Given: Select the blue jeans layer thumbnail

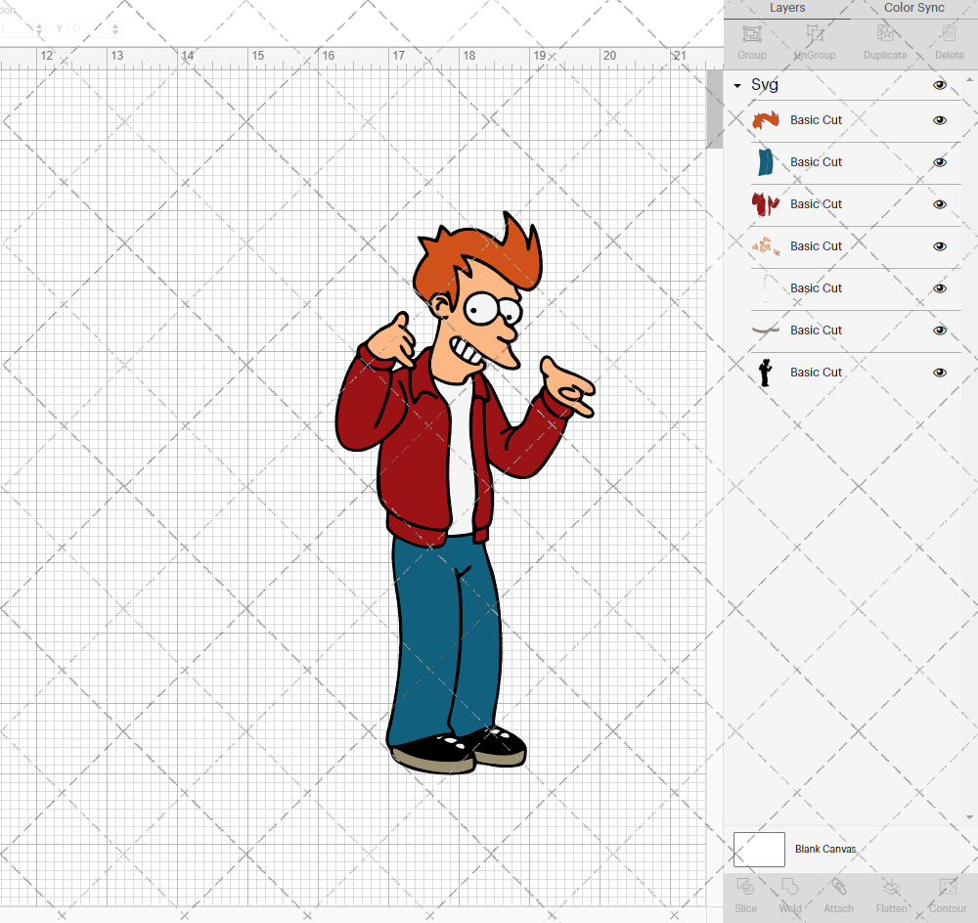Looking at the screenshot, I should click(766, 162).
